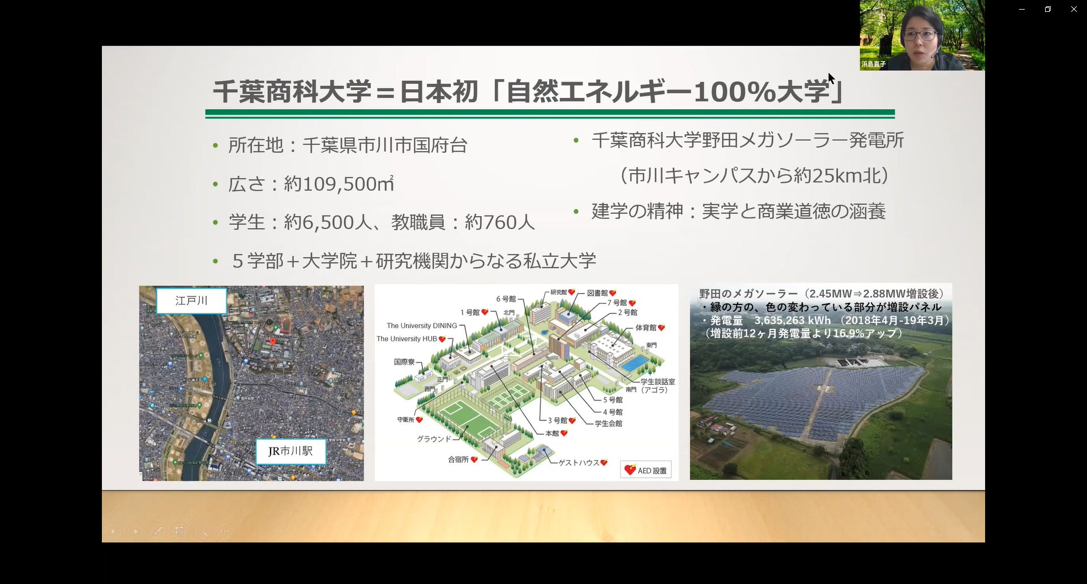The image size is (1087, 584).
Task: Click the 野田のメガソーラー photo caption heading
Action: 821,294
